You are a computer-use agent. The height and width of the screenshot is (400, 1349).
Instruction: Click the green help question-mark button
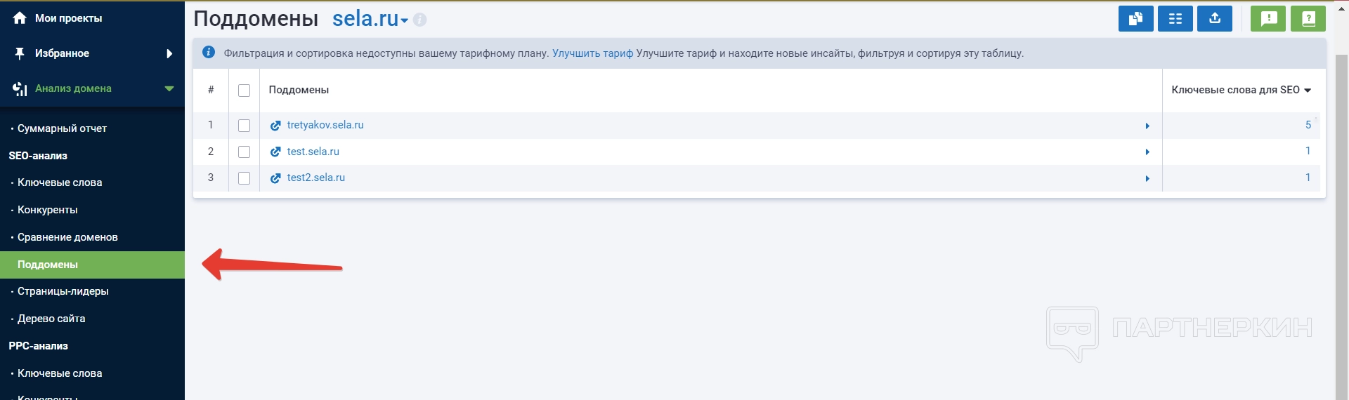click(x=1308, y=19)
